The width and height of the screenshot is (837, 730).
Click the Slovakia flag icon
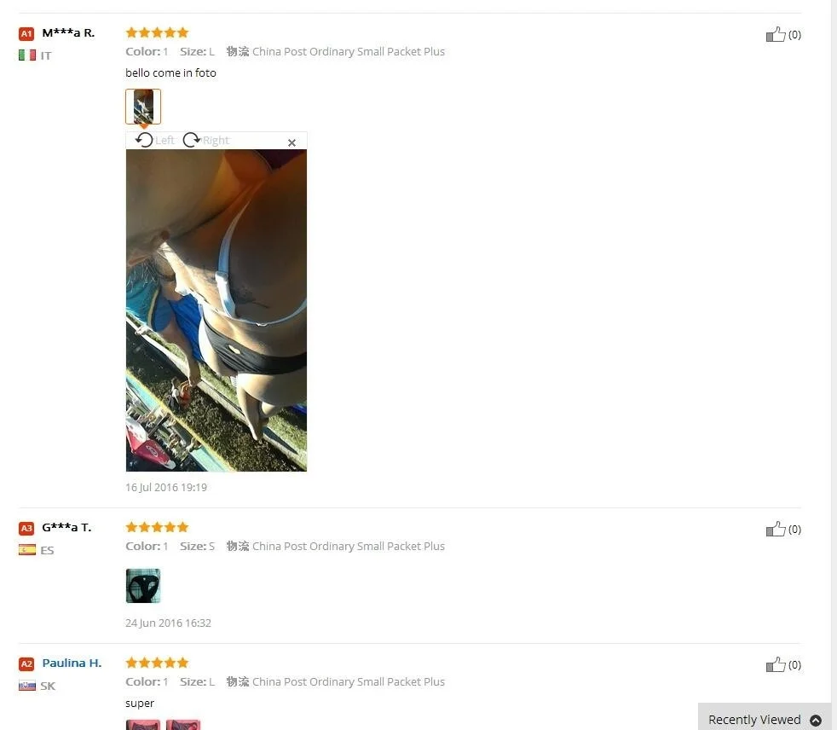(27, 685)
